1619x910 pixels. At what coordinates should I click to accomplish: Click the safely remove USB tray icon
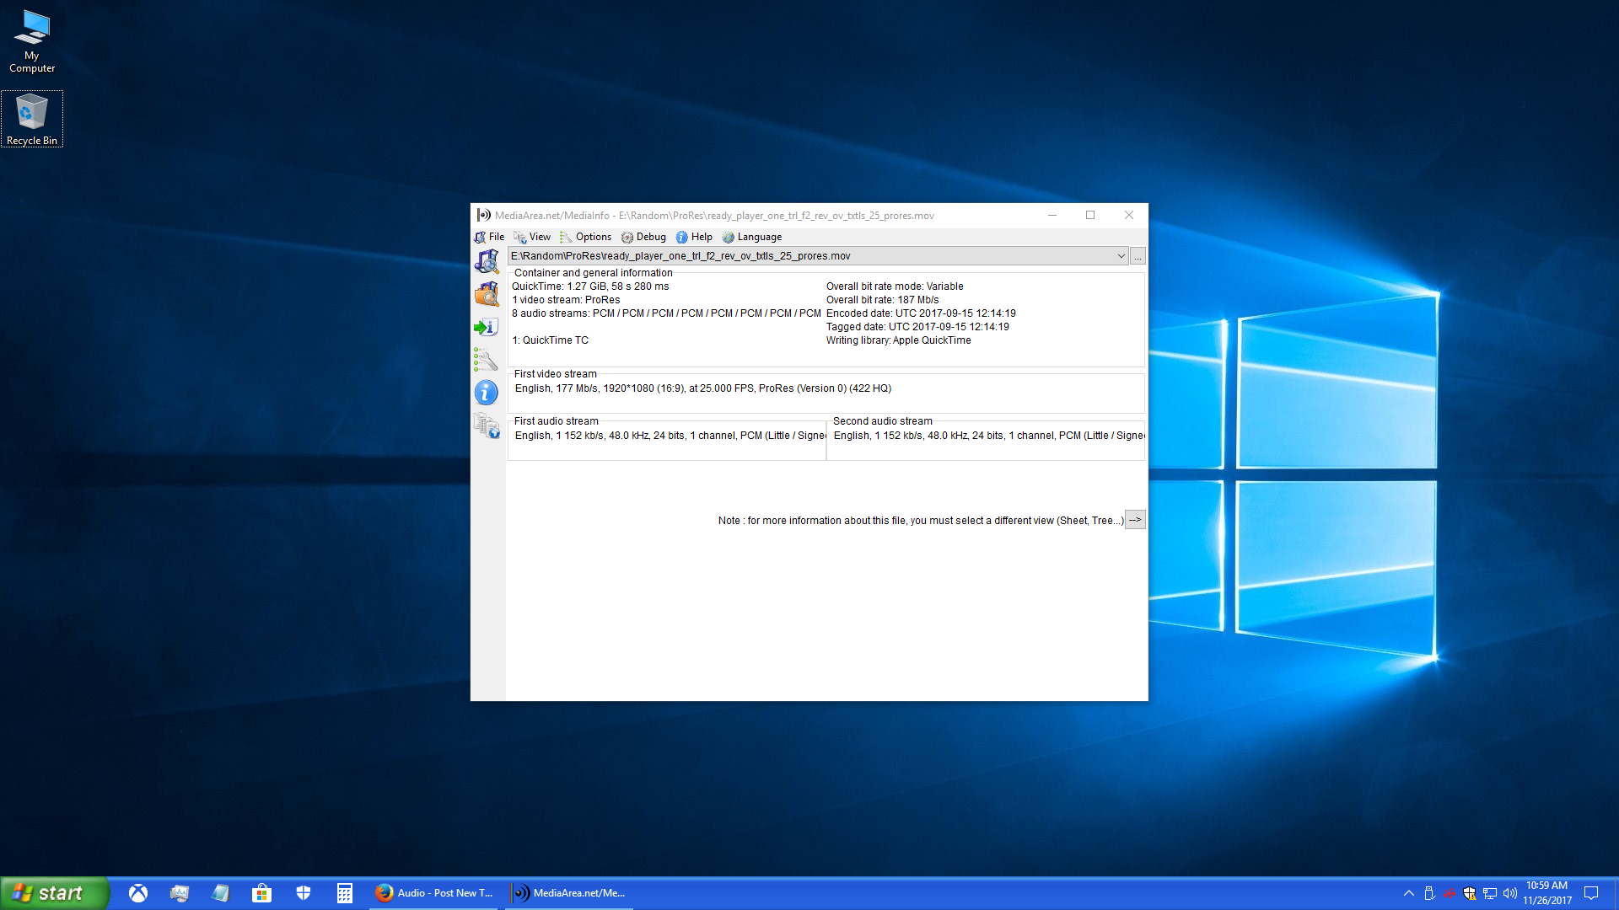(1429, 893)
